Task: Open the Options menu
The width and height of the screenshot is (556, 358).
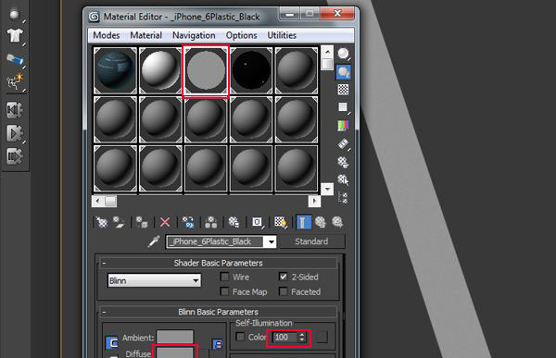Action: point(242,35)
